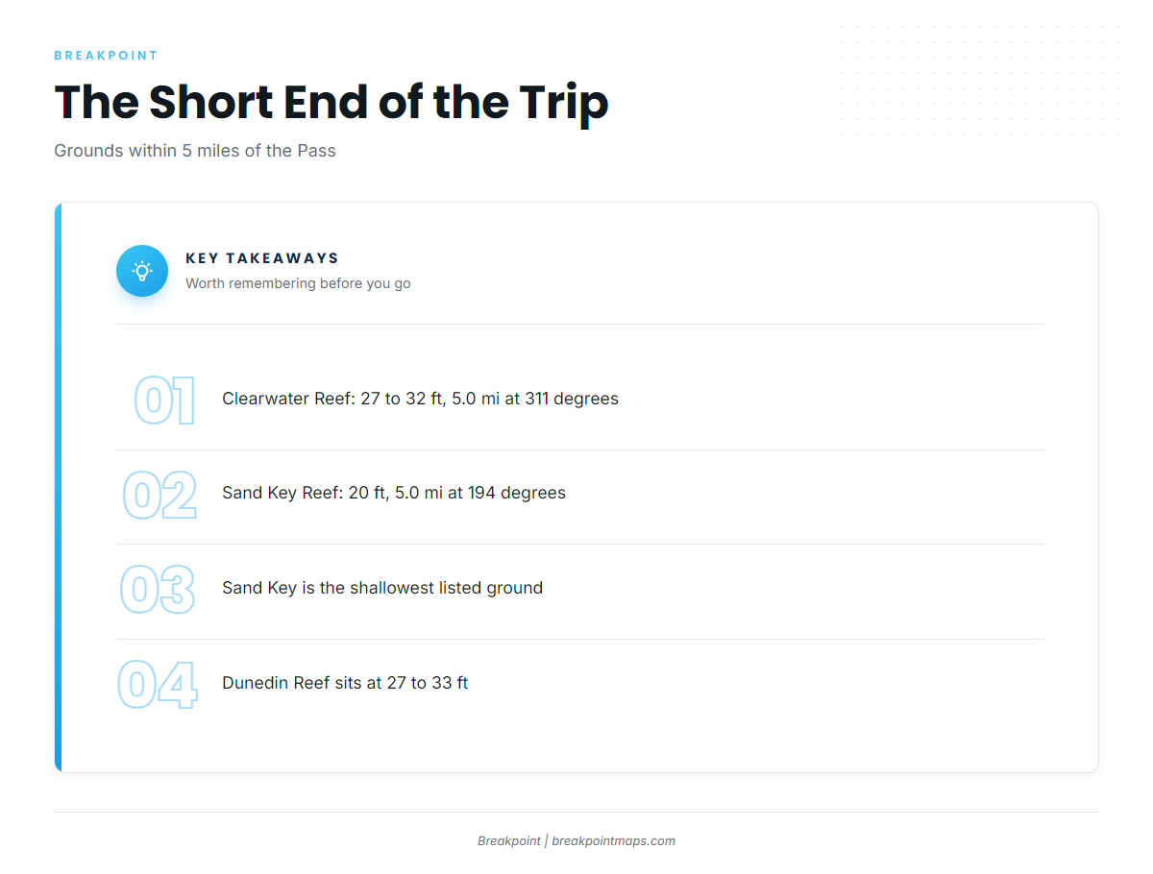Click the shallowest listed ground takeaway
This screenshot has width=1153, height=874.
[382, 588]
